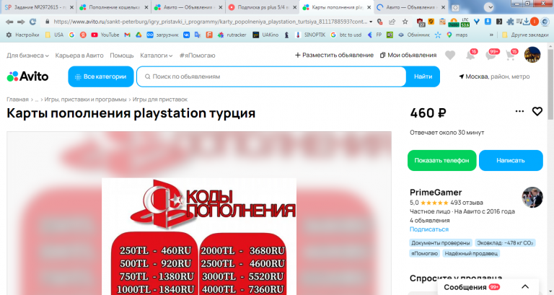This screenshot has width=554, height=295.
Task: Open a new tab with the plus button
Action: pyautogui.click(x=455, y=7)
